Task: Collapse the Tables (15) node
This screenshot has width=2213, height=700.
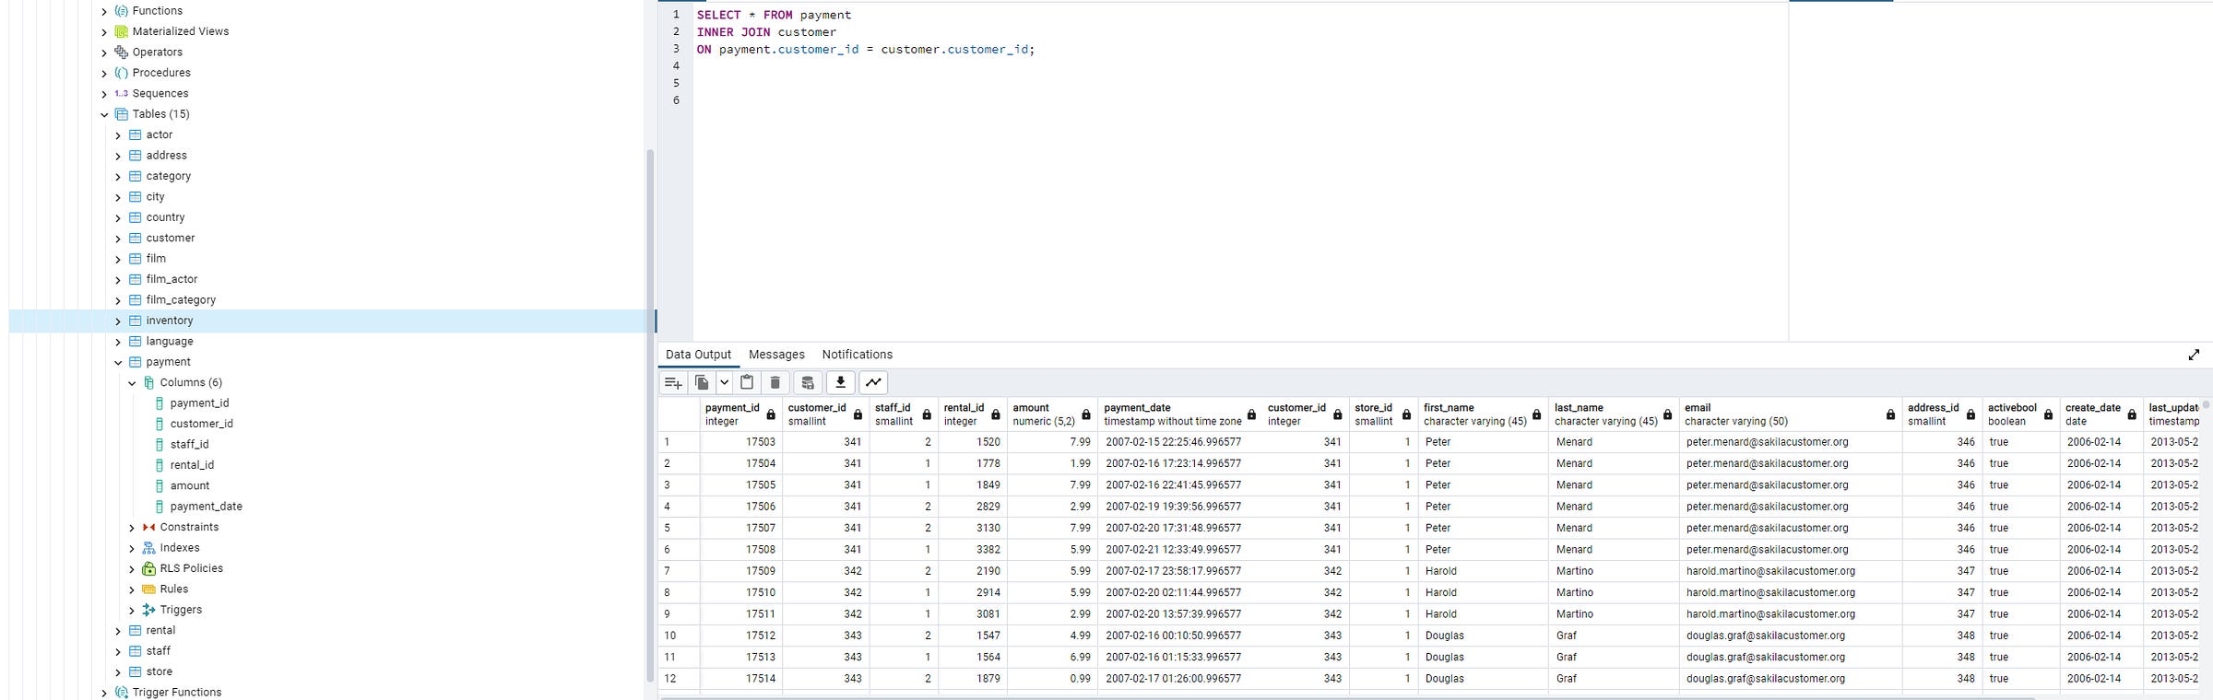Action: [x=104, y=114]
